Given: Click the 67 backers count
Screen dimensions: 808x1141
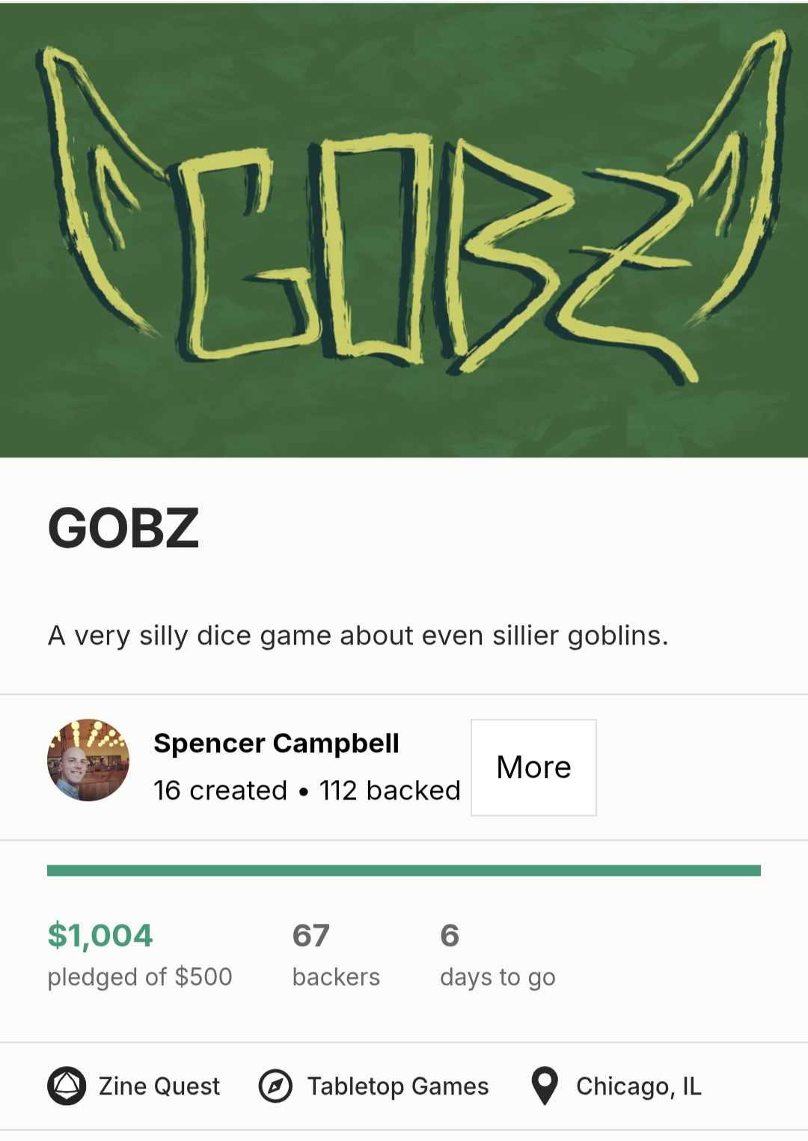Looking at the screenshot, I should [x=311, y=935].
